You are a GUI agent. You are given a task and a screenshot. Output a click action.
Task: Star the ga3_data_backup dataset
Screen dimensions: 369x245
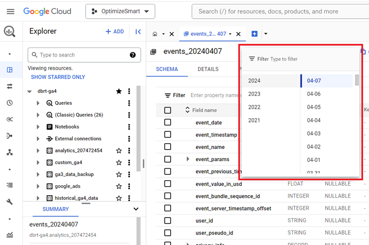coord(119,174)
